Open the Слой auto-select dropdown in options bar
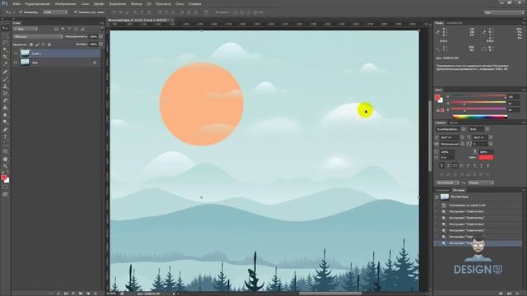 55,12
